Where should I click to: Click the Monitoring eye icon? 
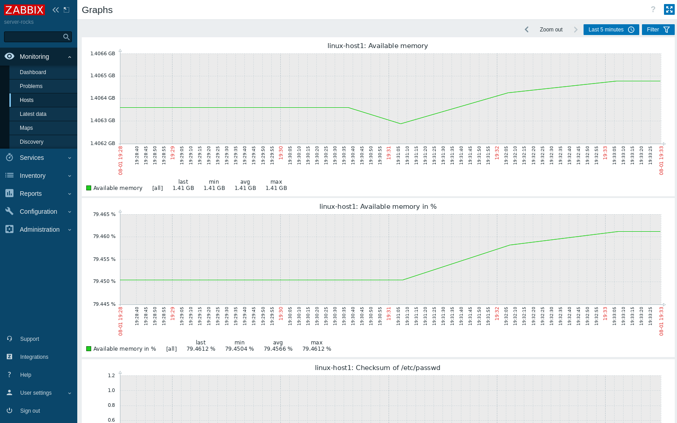click(9, 56)
